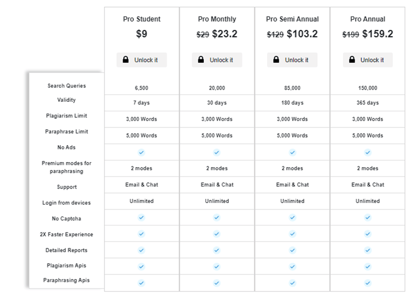416x299 pixels.
Task: Click the No Ads checkmark under Pro Annual
Action: pos(367,152)
